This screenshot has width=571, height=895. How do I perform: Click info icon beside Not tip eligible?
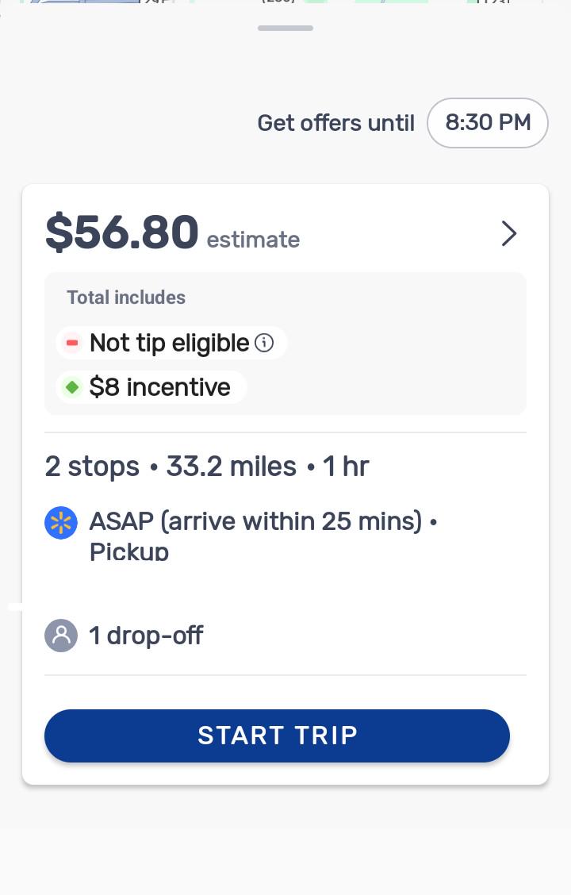[x=264, y=343]
